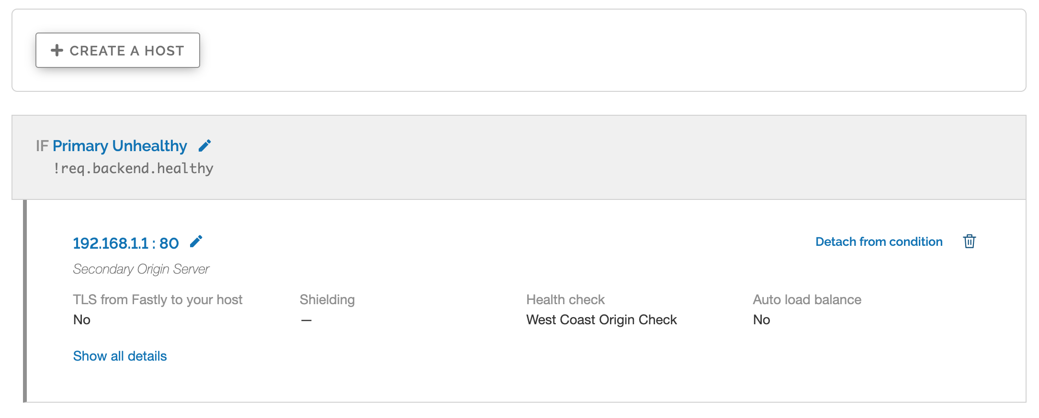Image resolution: width=1039 pixels, height=418 pixels.
Task: Click the No value under TLS from Fastly
Action: (82, 319)
